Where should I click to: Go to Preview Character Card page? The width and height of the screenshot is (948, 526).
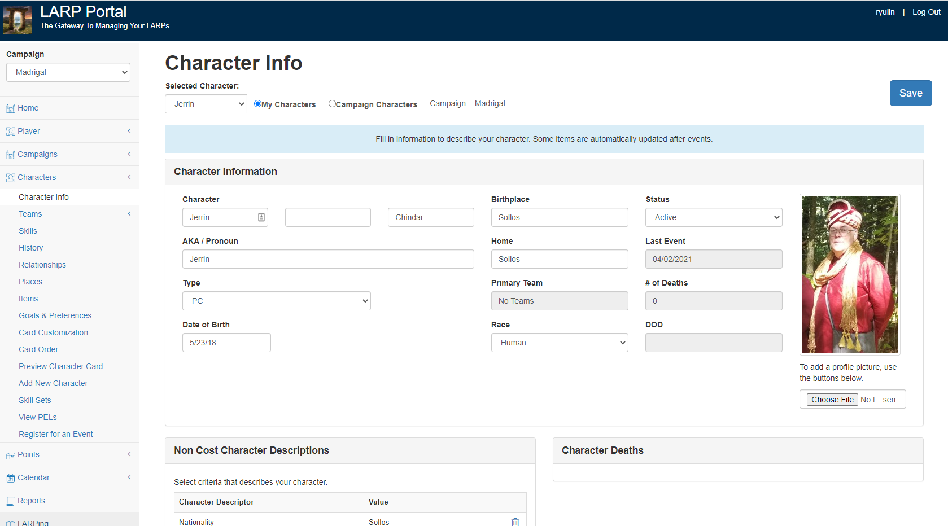[x=60, y=366]
